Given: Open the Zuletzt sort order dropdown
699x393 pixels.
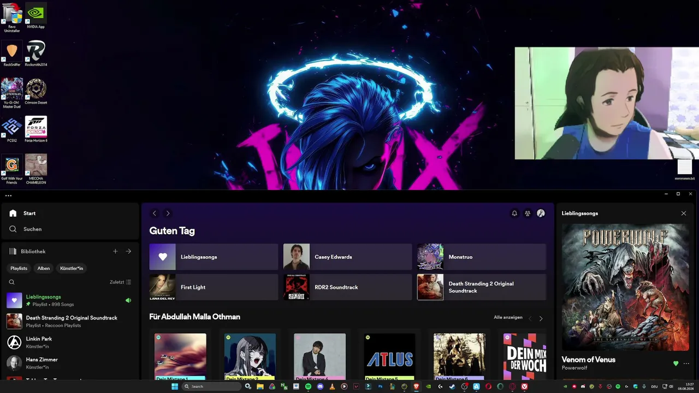Looking at the screenshot, I should [x=120, y=282].
